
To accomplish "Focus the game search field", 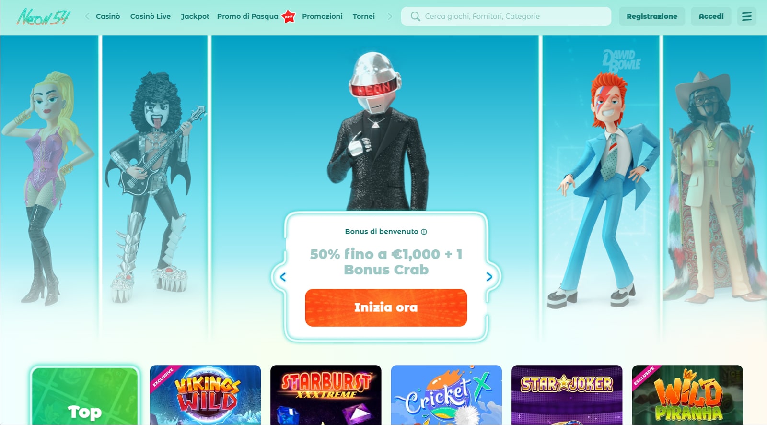I will tap(506, 16).
